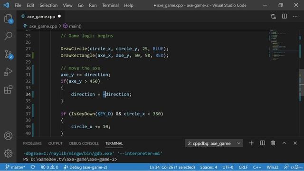Open the Extensions view

(x=8, y=90)
